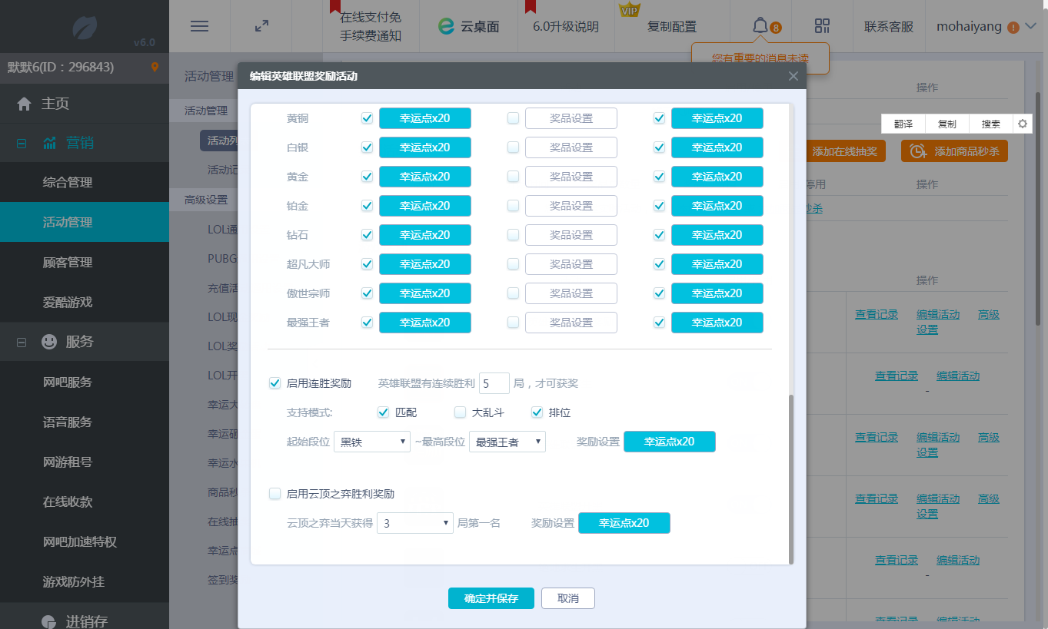Viewport: 1048px width, 629px height.
Task: Click the 搜索 button beside 复制
Action: point(991,124)
